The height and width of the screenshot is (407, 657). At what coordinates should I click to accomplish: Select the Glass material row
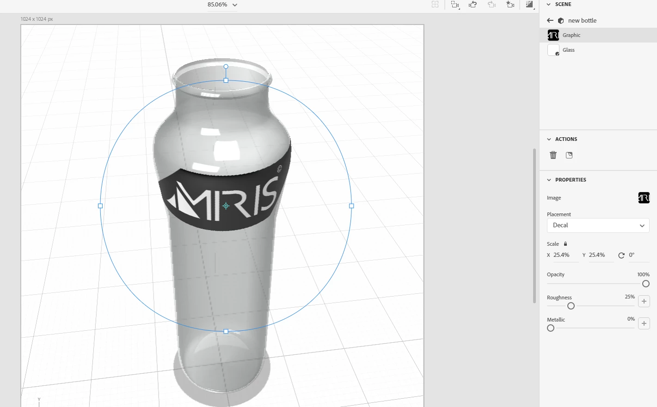598,50
